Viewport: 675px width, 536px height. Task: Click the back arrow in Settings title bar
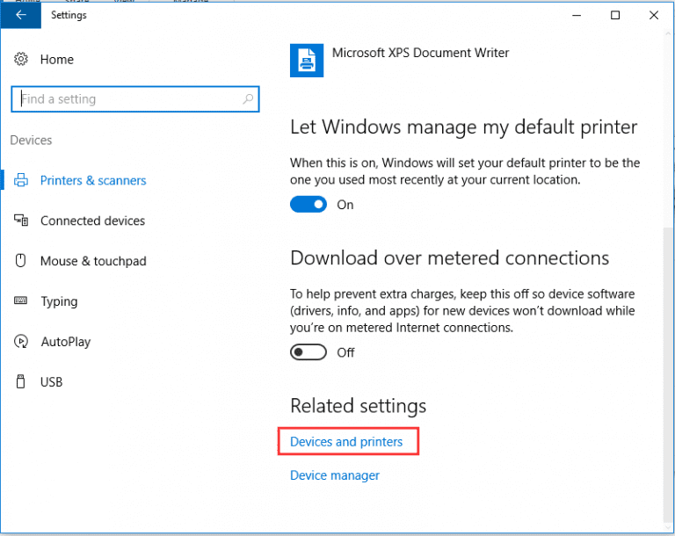[x=21, y=15]
